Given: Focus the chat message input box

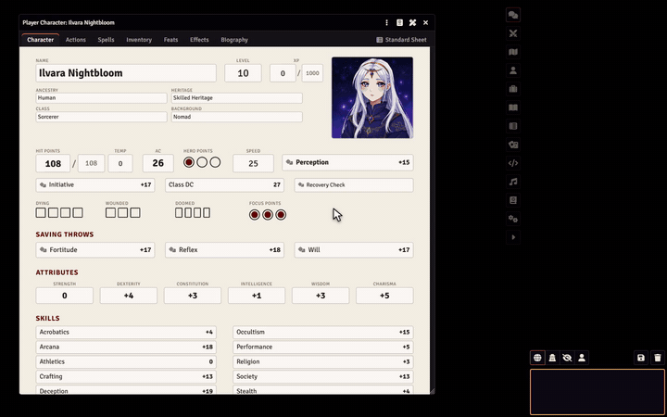Looking at the screenshot, I should click(598, 392).
